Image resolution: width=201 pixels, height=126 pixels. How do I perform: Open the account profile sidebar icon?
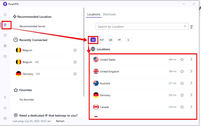pyautogui.click(x=5, y=97)
